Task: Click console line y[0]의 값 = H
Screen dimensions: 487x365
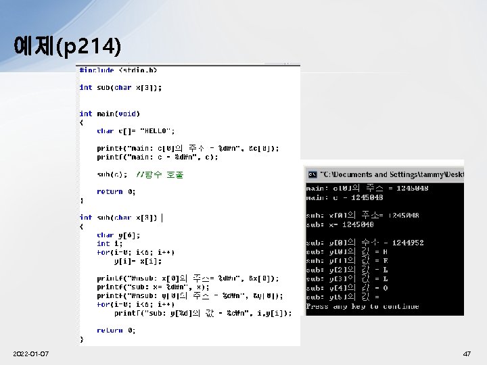Action: point(346,251)
